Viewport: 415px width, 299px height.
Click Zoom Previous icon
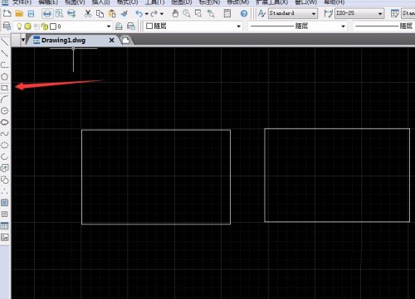point(211,13)
